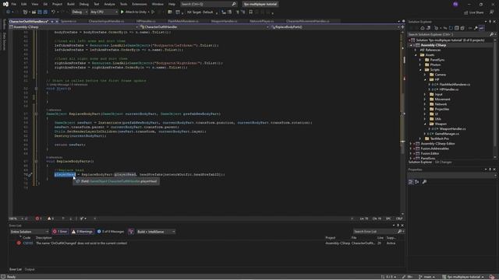Expand the Camera folder in Solution Explorer
Screen dimensions: 499x280
coord(425,75)
